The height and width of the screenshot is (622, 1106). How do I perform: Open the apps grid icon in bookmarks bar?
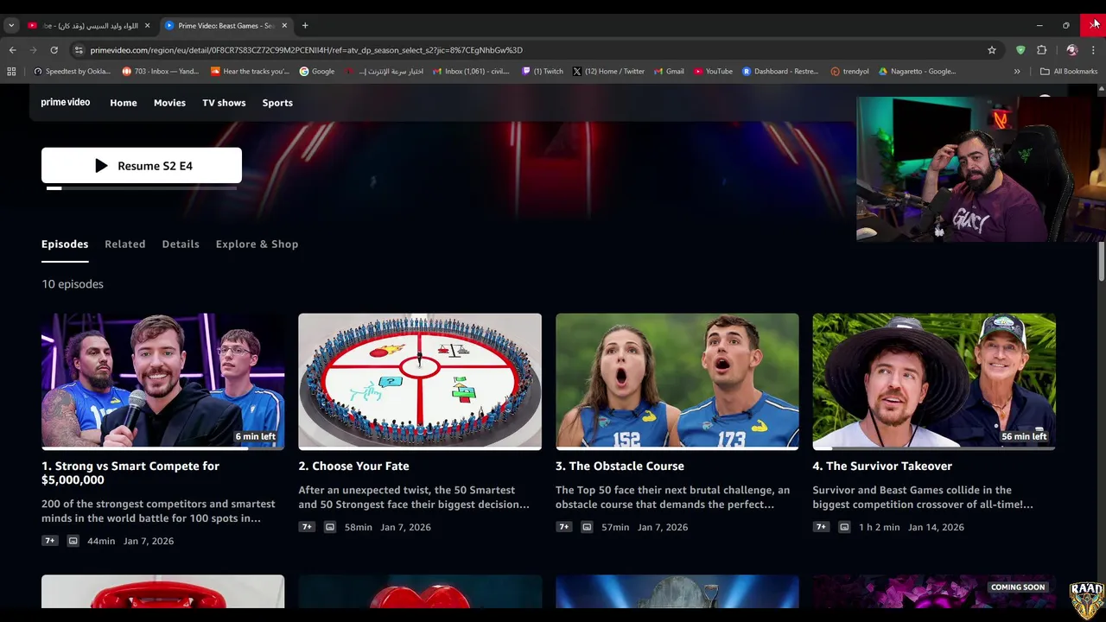point(11,72)
